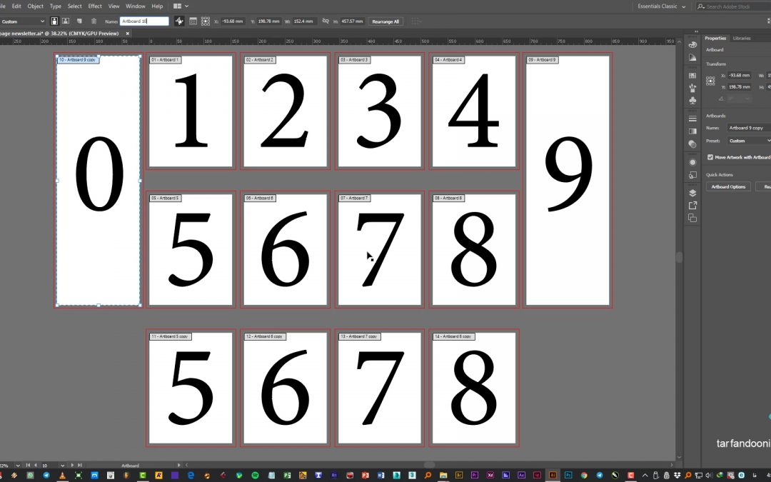The image size is (771, 482).
Task: Open the Color panel from the dock
Action: 692,44
